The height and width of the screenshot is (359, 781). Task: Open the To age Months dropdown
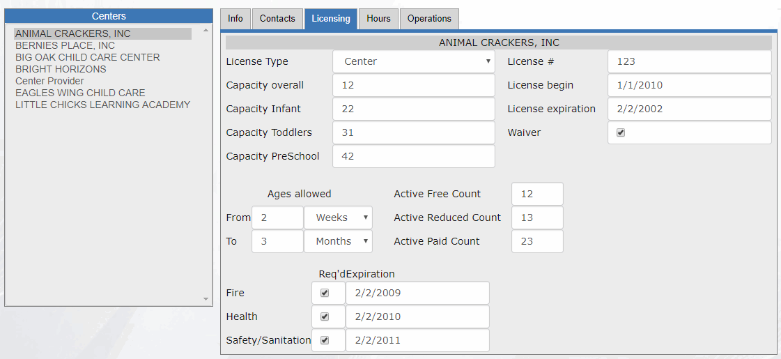[x=338, y=241]
